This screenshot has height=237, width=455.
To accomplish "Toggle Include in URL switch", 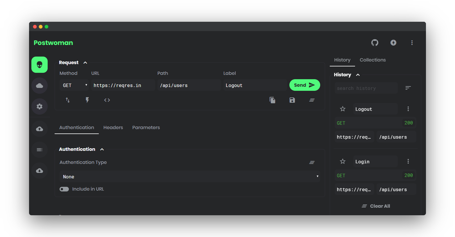I will [x=64, y=189].
